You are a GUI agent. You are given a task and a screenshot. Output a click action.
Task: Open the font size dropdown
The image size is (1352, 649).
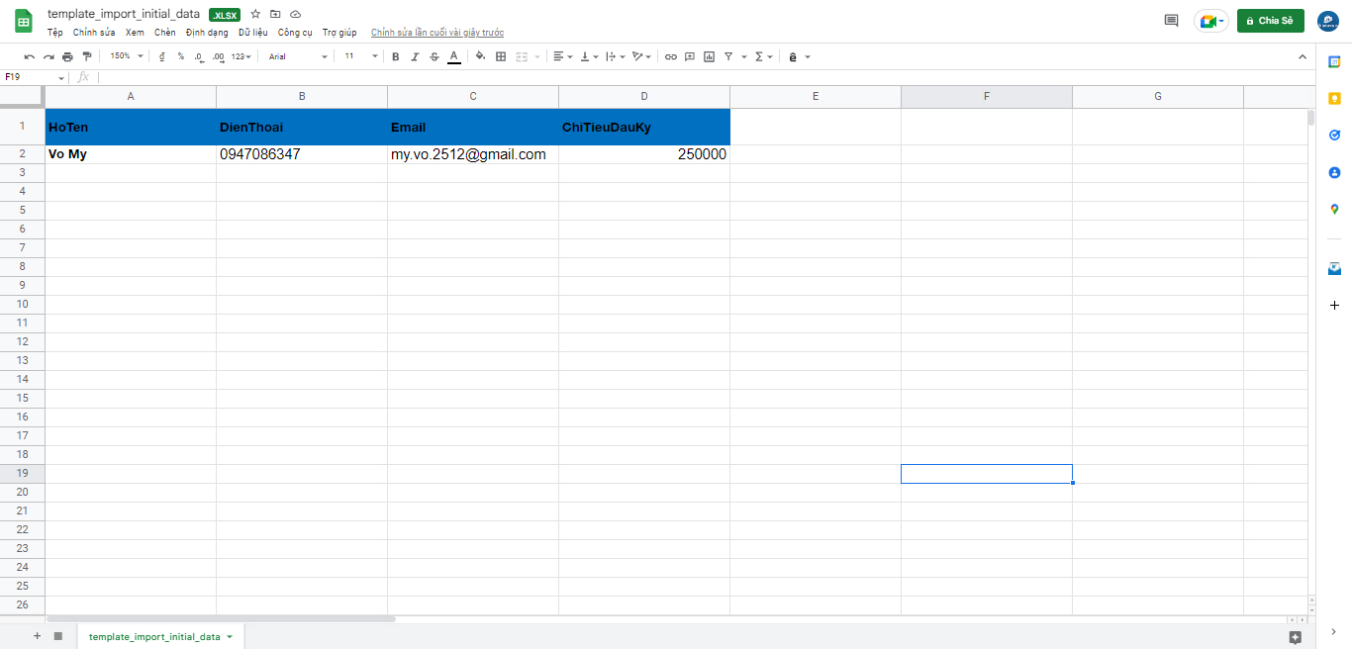pos(361,56)
